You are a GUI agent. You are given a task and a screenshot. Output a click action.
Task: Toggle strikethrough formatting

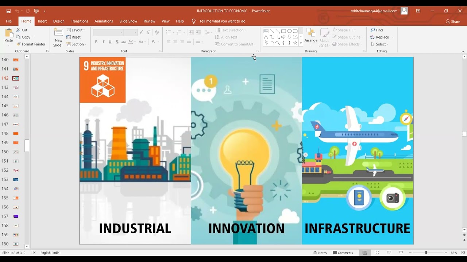tap(124, 42)
